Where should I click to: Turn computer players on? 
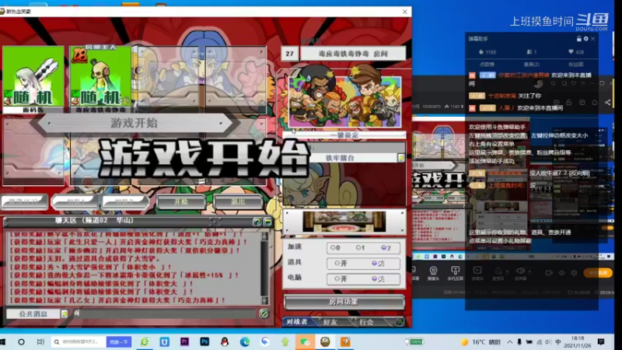click(x=341, y=278)
